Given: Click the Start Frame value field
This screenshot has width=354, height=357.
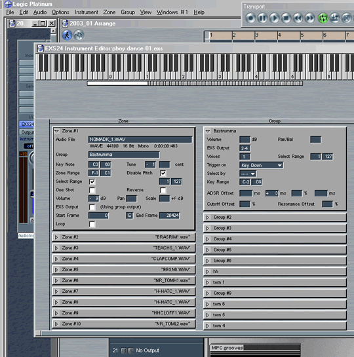Looking at the screenshot, I should pyautogui.click(x=98, y=216).
